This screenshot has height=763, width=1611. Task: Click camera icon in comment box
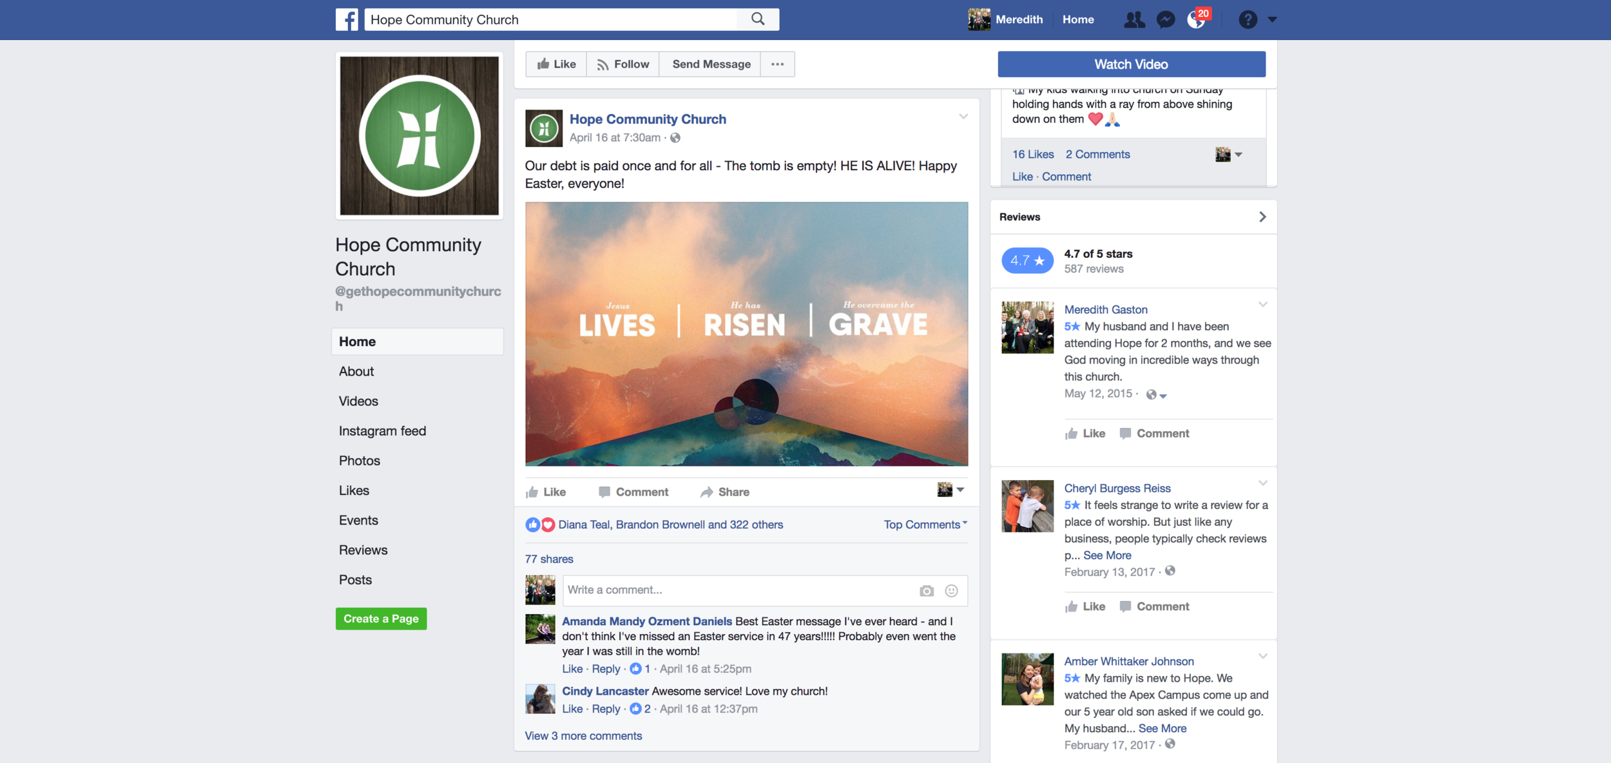coord(926,591)
